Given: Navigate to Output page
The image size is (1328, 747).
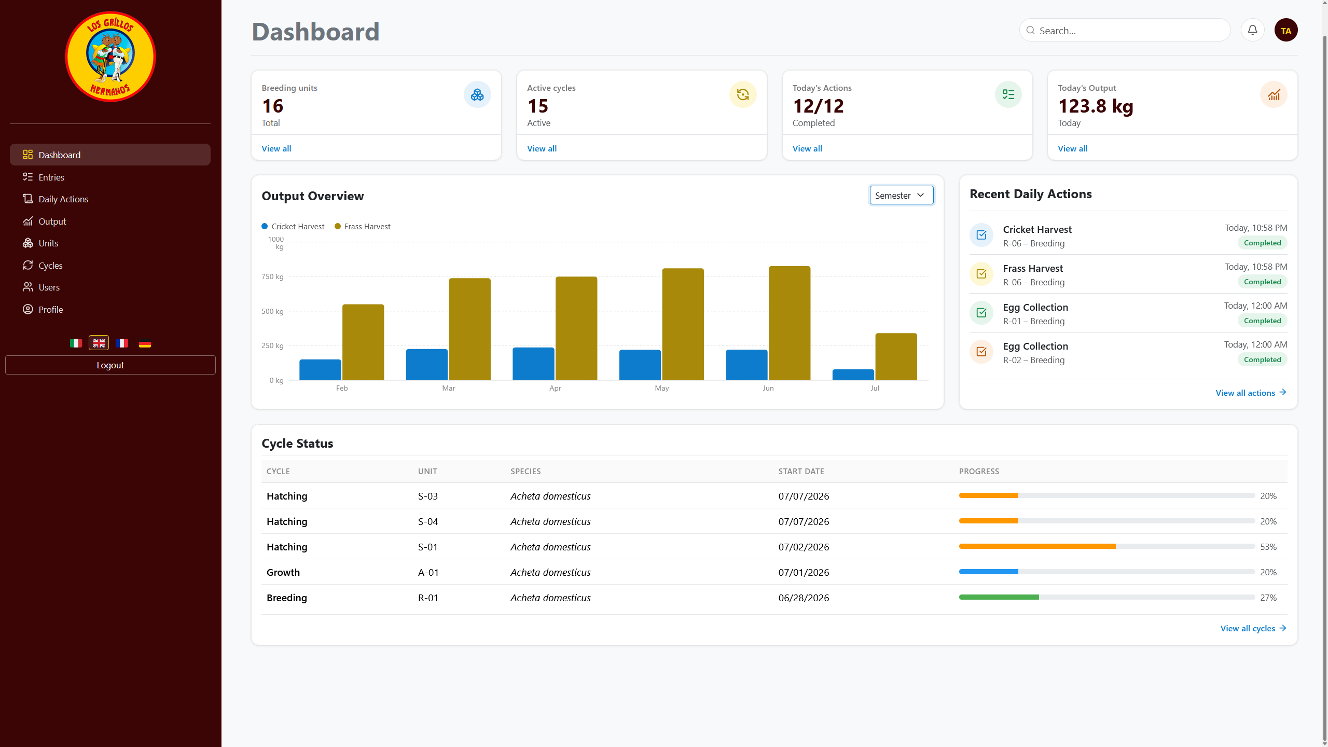Looking at the screenshot, I should coord(110,221).
